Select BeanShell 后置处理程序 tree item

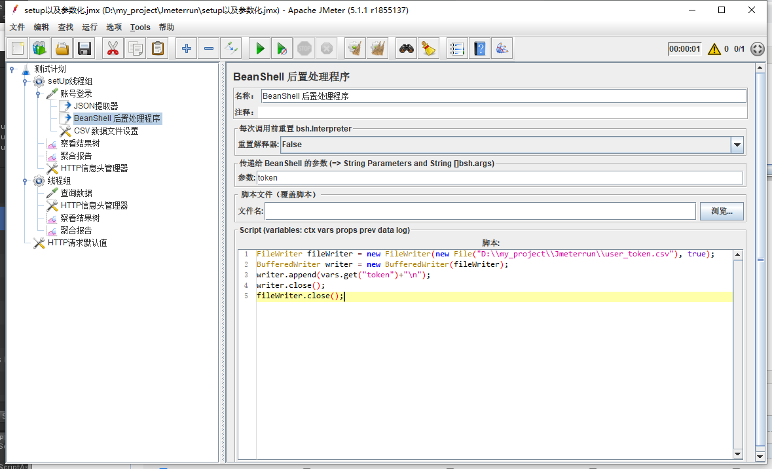[x=117, y=118]
